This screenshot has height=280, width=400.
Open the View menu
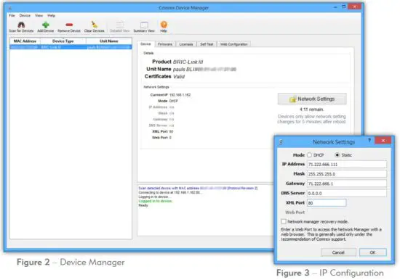click(39, 15)
